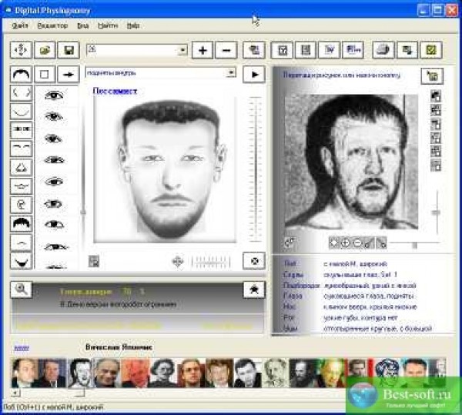Open the numeric combo box dropdown in the toolbar

click(x=182, y=50)
